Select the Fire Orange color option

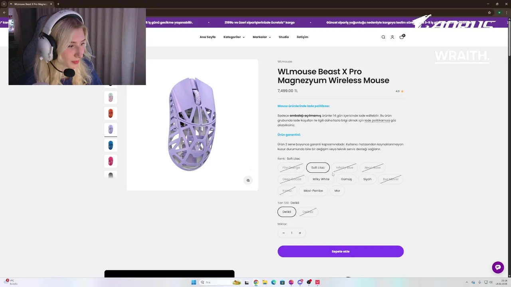tap(291, 168)
